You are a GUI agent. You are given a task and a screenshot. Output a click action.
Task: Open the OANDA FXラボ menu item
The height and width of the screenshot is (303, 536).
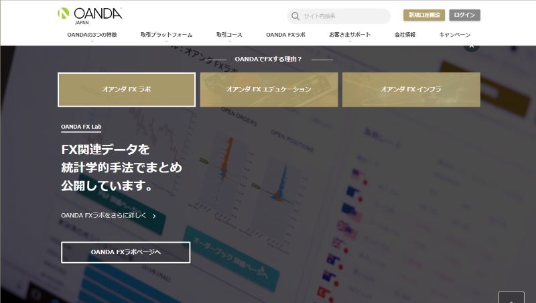(x=286, y=35)
